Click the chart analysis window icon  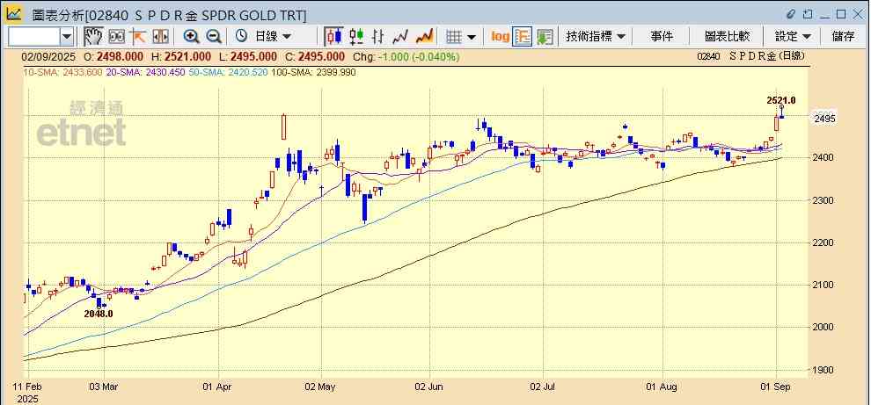14,14
